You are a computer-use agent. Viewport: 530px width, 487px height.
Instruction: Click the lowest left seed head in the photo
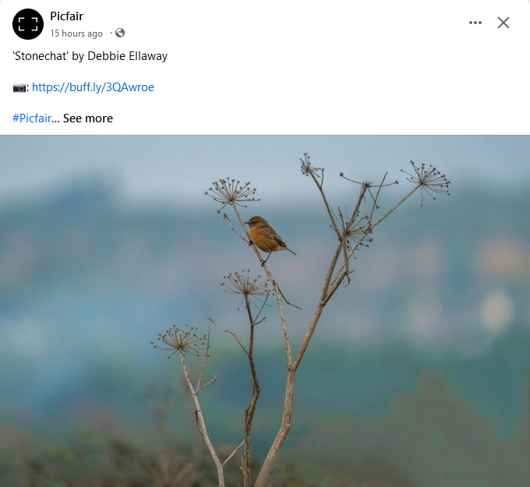pos(179,341)
